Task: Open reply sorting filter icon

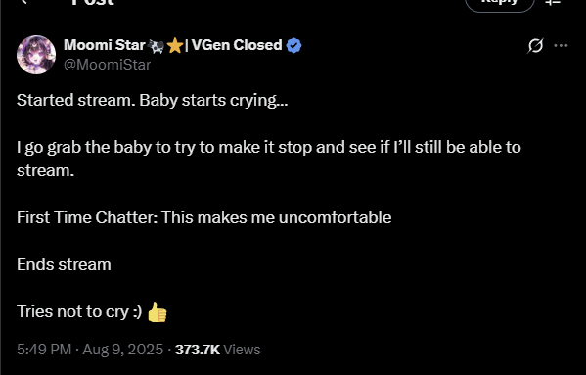Action: [x=553, y=2]
